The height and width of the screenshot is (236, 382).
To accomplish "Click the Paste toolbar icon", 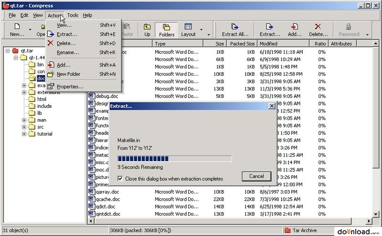I will click(x=127, y=26).
